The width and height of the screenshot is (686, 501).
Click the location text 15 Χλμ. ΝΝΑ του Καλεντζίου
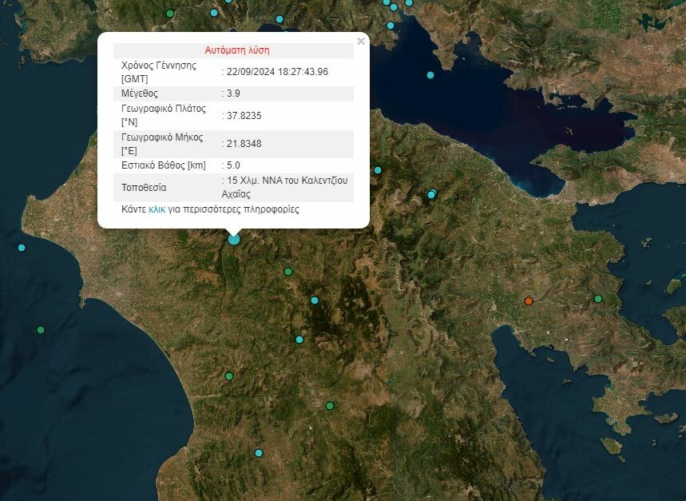[x=287, y=181]
